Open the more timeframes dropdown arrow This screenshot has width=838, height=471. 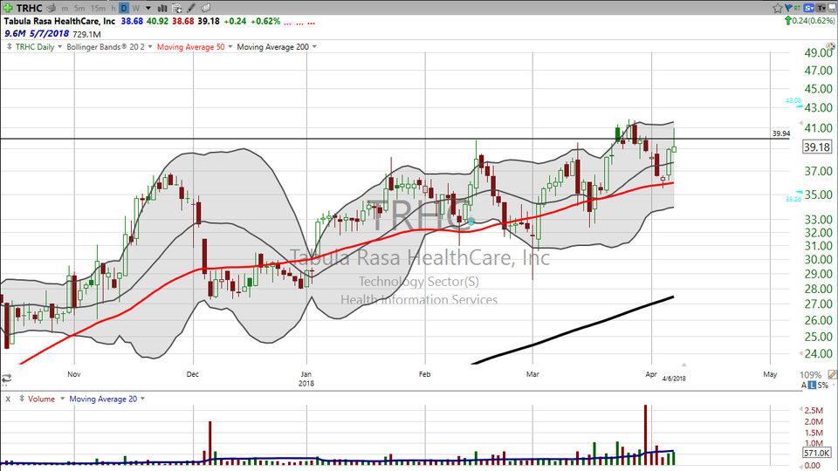pyautogui.click(x=148, y=9)
